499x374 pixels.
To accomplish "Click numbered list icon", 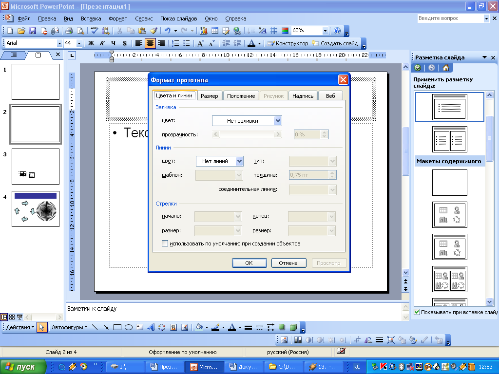I will click(175, 43).
